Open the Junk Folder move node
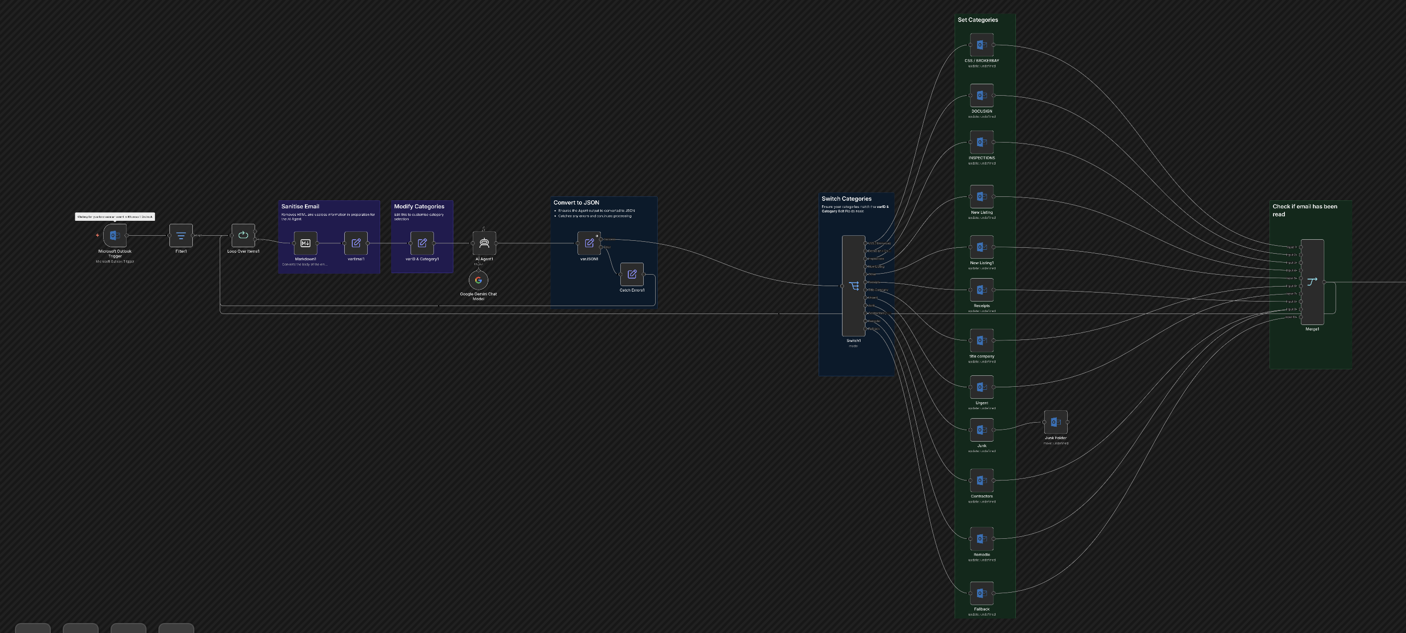 1056,422
